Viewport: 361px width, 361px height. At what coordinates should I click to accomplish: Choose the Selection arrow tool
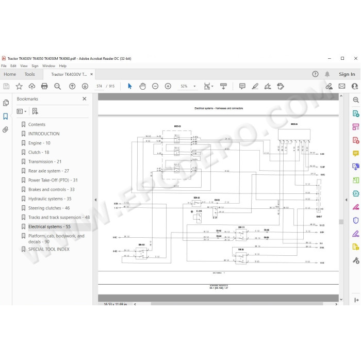[129, 86]
